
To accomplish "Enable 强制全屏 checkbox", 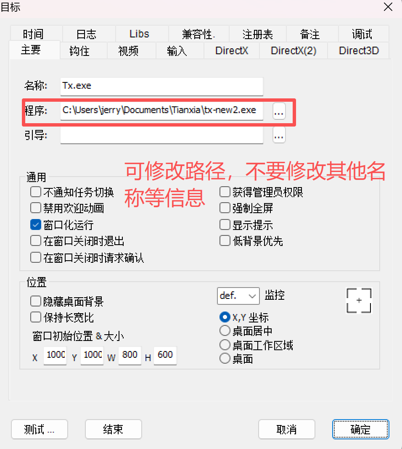I will 225,208.
